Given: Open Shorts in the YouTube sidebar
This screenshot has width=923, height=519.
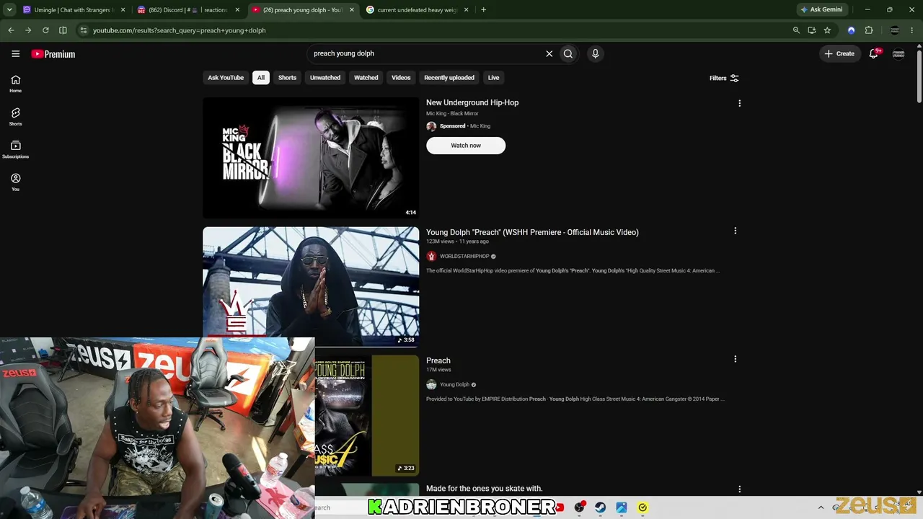Looking at the screenshot, I should point(15,117).
